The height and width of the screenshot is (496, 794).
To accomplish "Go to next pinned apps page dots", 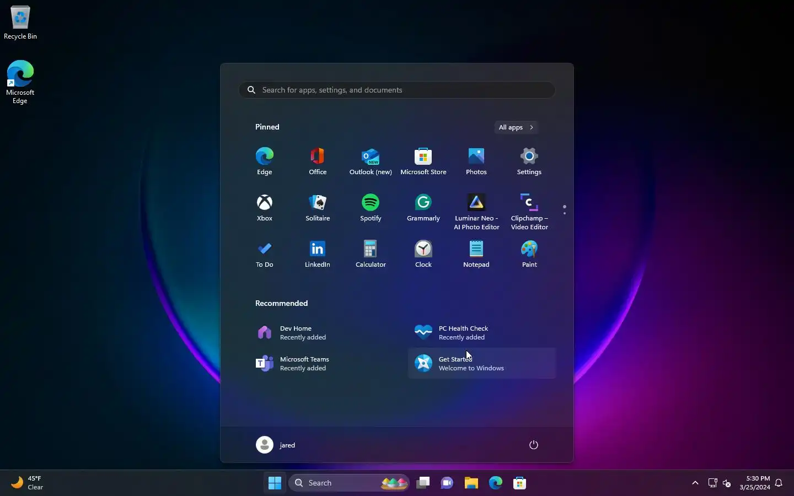I will [x=565, y=210].
